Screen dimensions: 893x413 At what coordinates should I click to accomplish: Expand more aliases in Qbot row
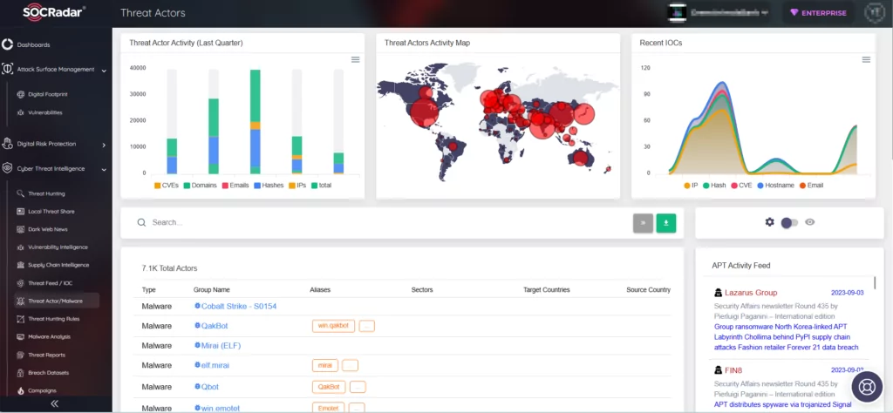click(358, 387)
